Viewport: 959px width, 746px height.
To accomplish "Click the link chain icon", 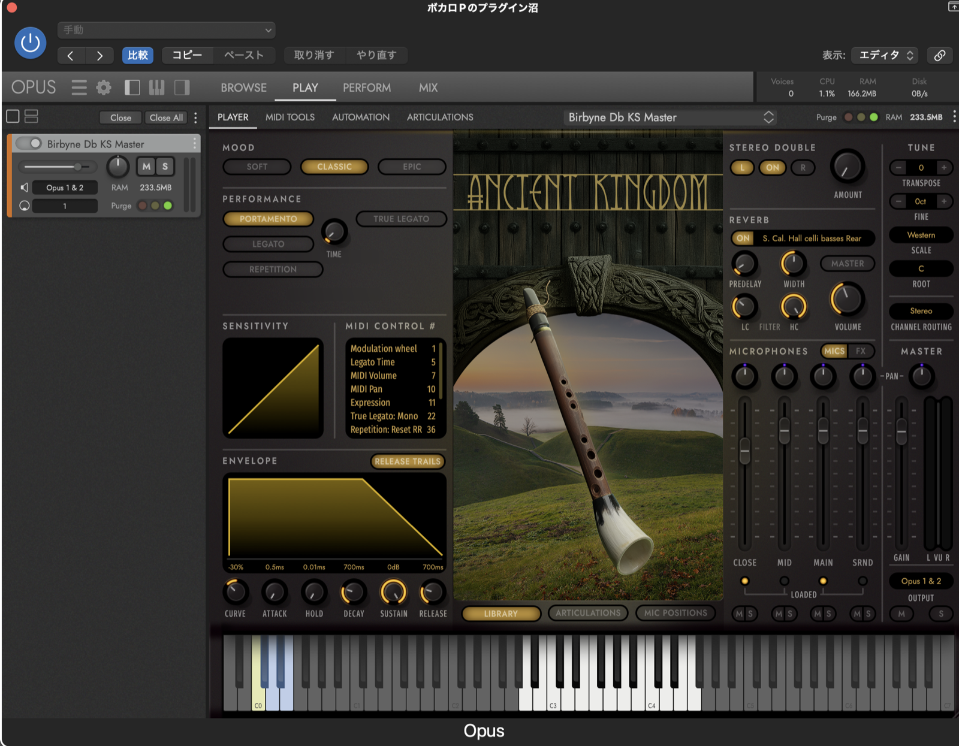I will click(x=940, y=55).
